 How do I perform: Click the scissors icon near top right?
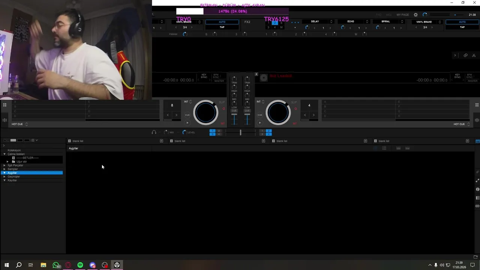click(474, 55)
